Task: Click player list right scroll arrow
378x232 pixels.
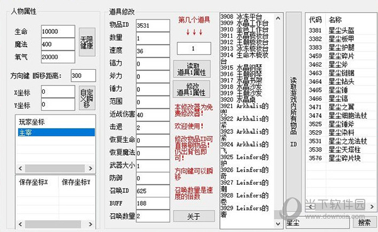Action: (90, 168)
